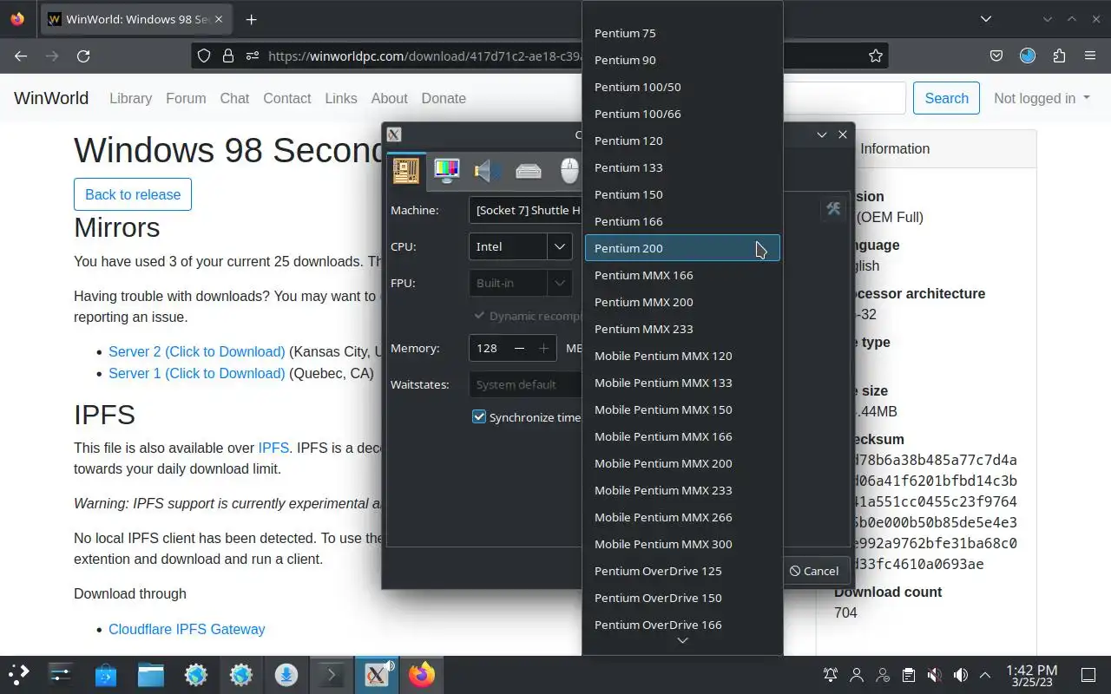Open the application launcher in taskbar

18,675
